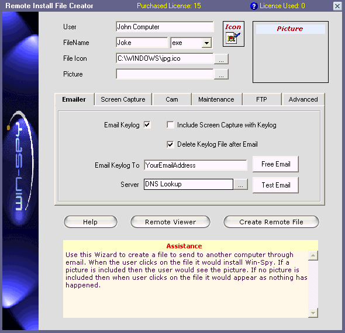Browse for File Icon path

pos(221,59)
